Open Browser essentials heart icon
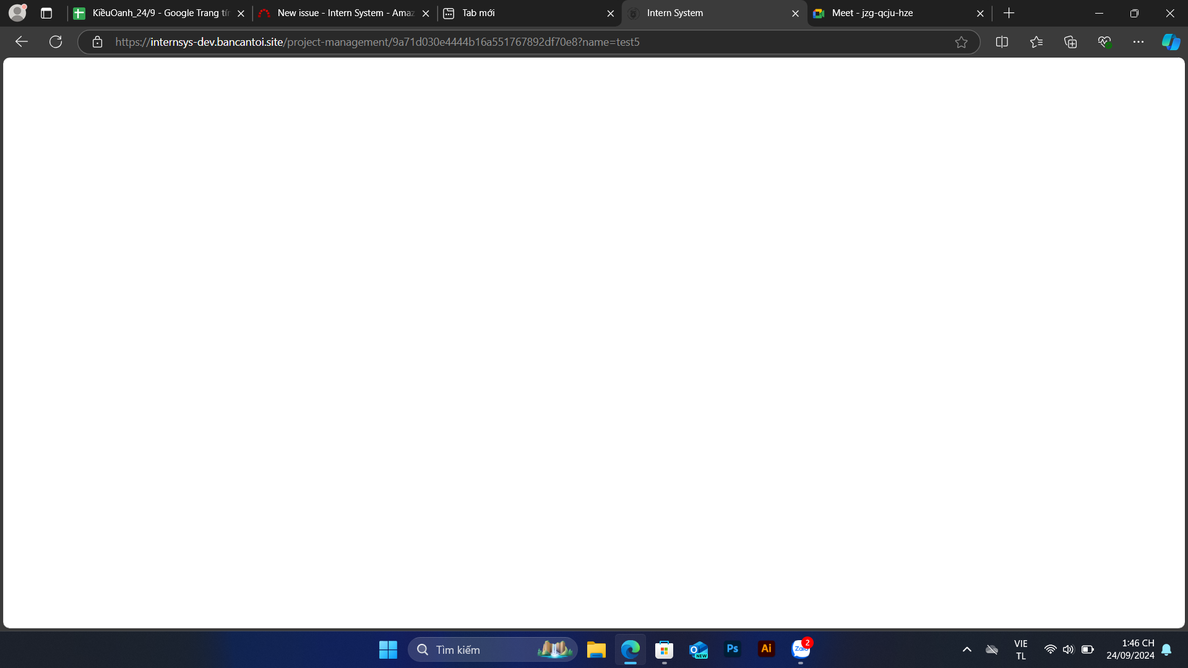This screenshot has height=668, width=1188. click(x=1104, y=42)
